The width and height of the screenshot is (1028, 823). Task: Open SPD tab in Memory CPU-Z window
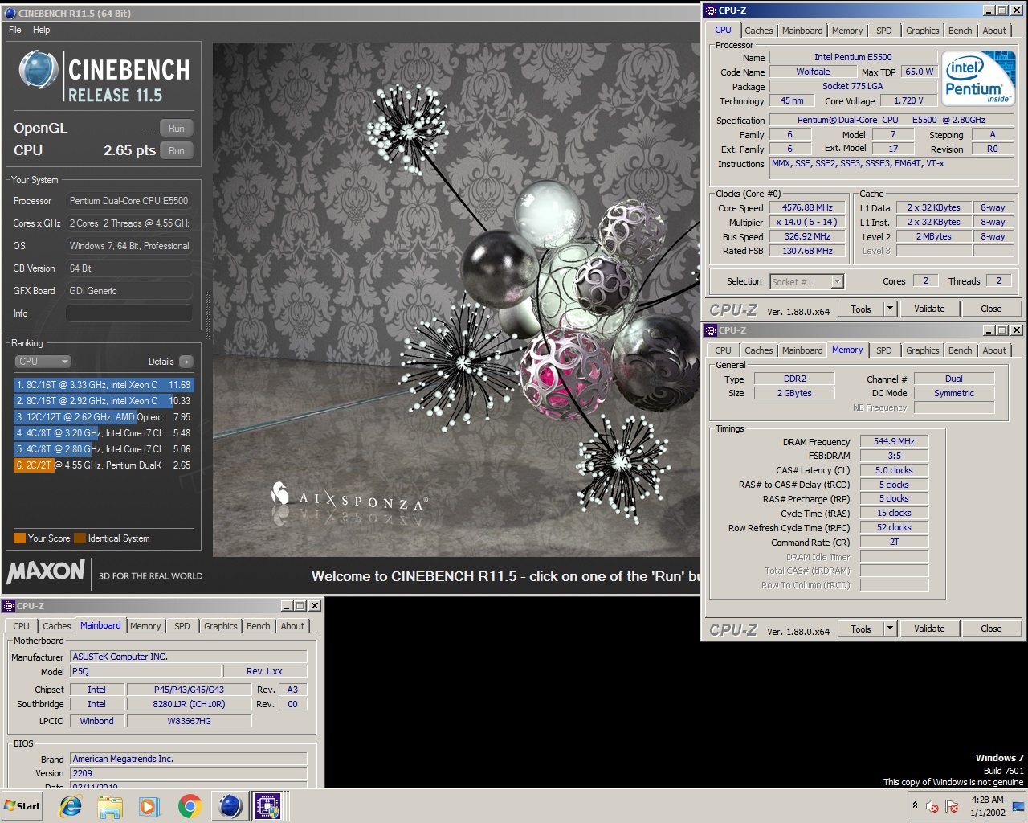click(x=883, y=350)
